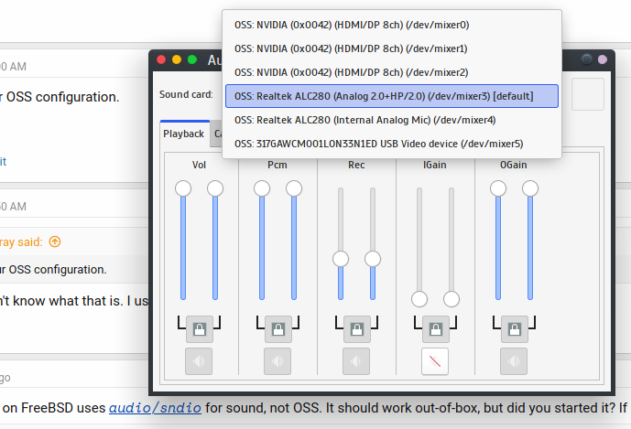Click the OGain channel lock icon
Viewport: 631px width, 429px height.
pyautogui.click(x=514, y=327)
